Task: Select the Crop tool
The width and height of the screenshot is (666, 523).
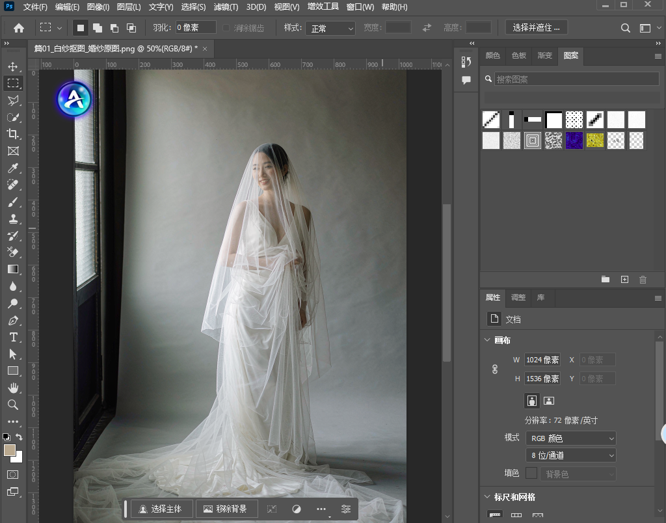Action: [13, 134]
